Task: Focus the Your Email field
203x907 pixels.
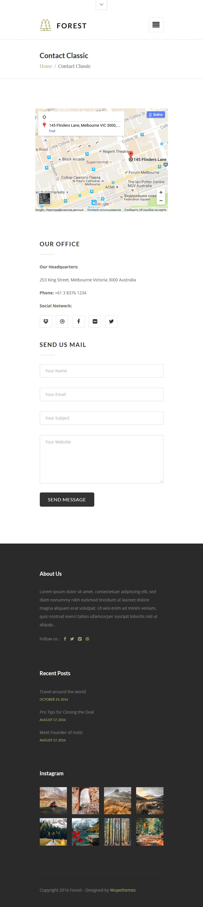Action: point(101,394)
